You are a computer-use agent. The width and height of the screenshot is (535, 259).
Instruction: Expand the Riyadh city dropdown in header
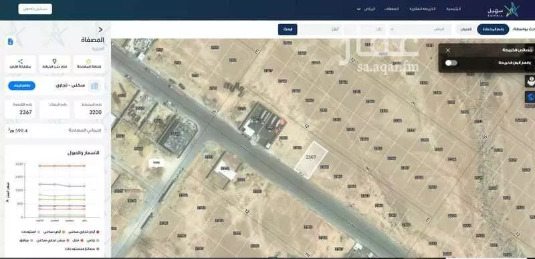[x=366, y=9]
